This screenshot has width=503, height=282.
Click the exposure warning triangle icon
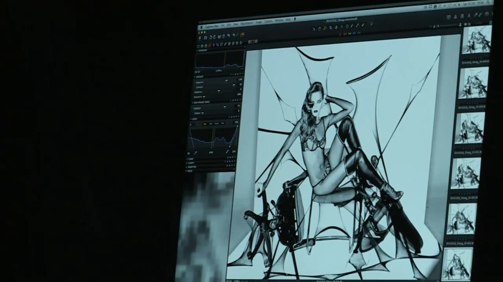click(455, 17)
